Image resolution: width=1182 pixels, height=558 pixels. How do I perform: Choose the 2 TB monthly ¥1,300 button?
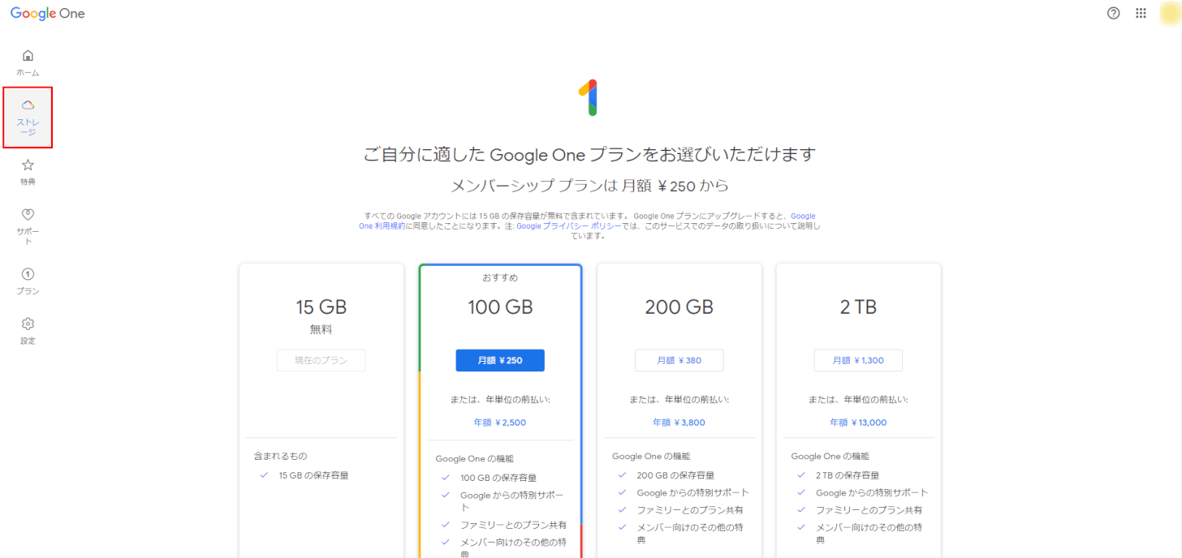tap(858, 360)
